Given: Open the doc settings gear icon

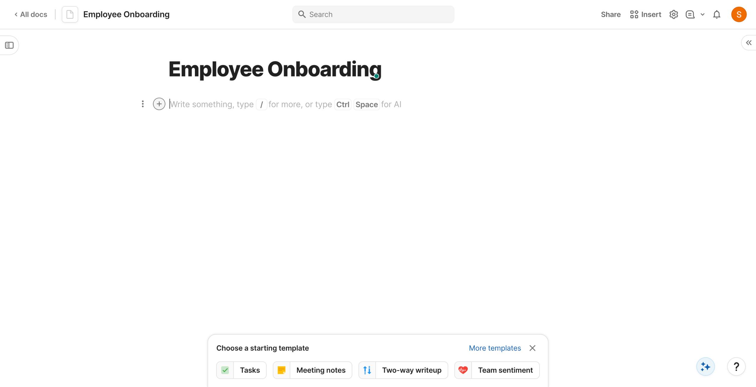Looking at the screenshot, I should coord(673,14).
